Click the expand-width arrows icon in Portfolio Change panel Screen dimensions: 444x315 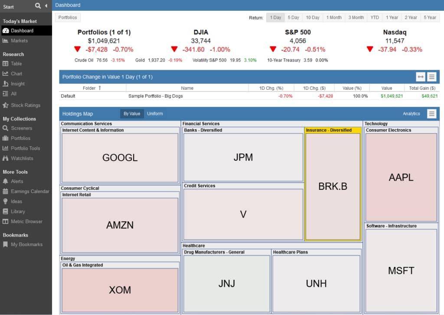tap(421, 77)
